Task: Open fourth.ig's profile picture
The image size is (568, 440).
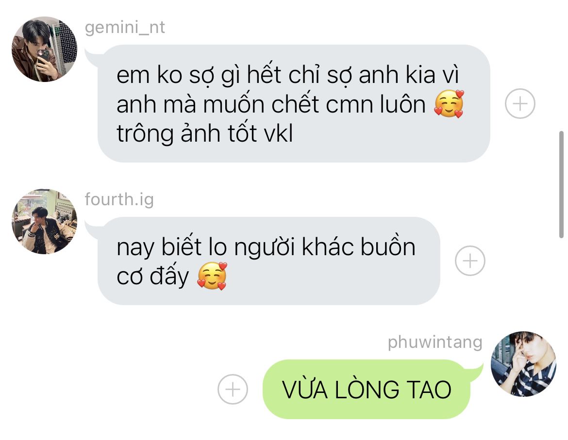Action: point(44,221)
